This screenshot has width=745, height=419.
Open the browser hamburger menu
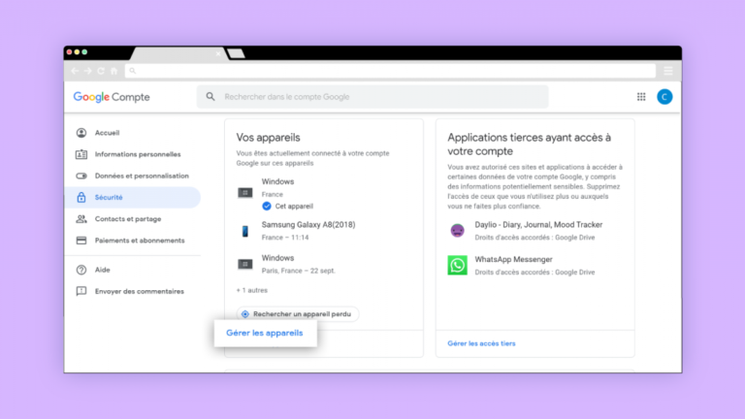click(668, 71)
